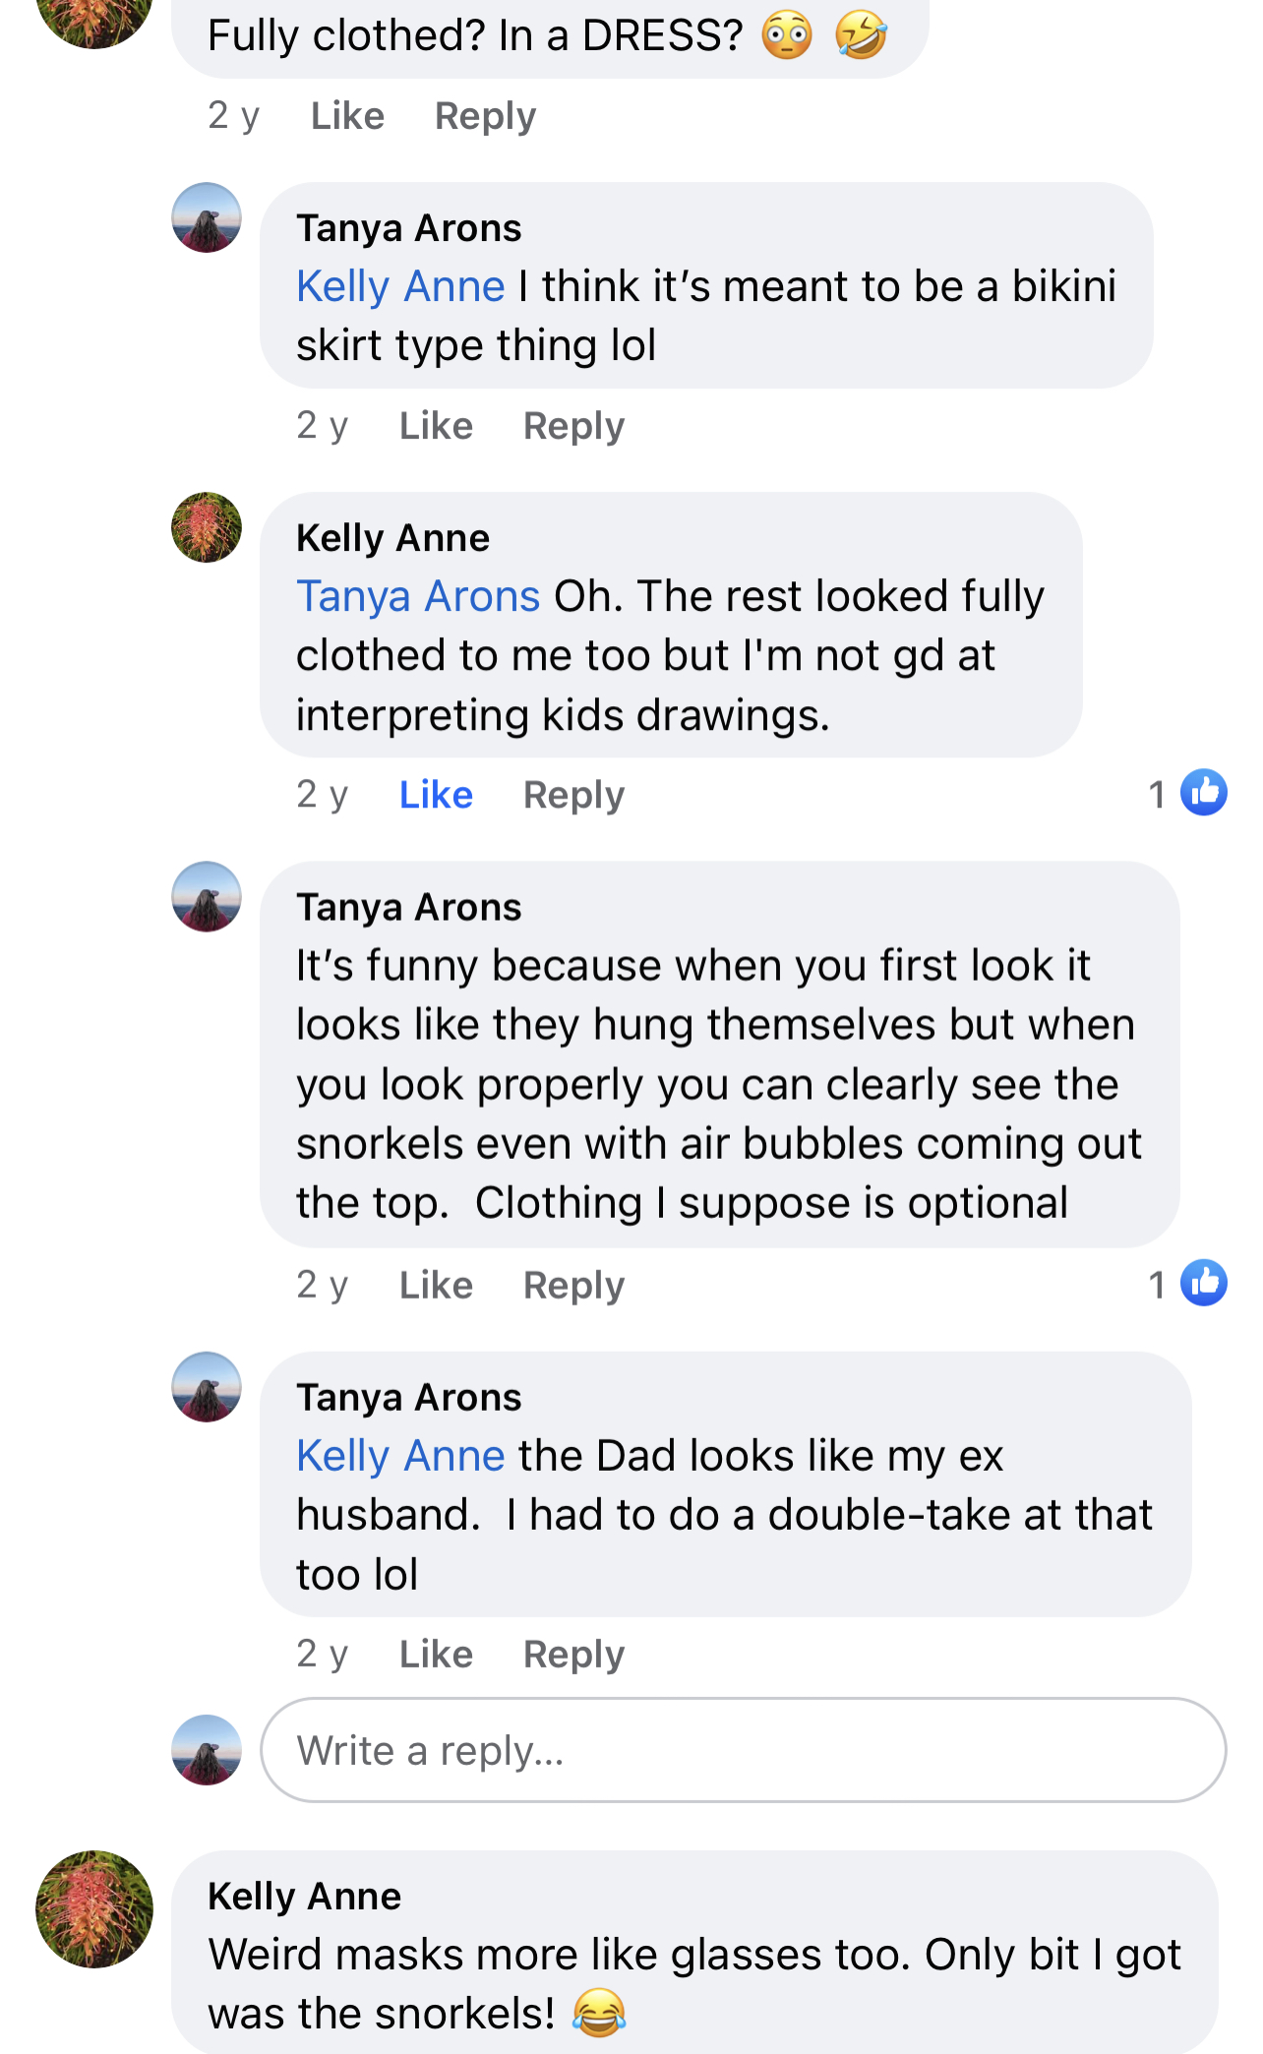Reply to Tanya's snorkels air bubbles comment
Image resolution: width=1263 pixels, height=2054 pixels.
(x=573, y=1286)
